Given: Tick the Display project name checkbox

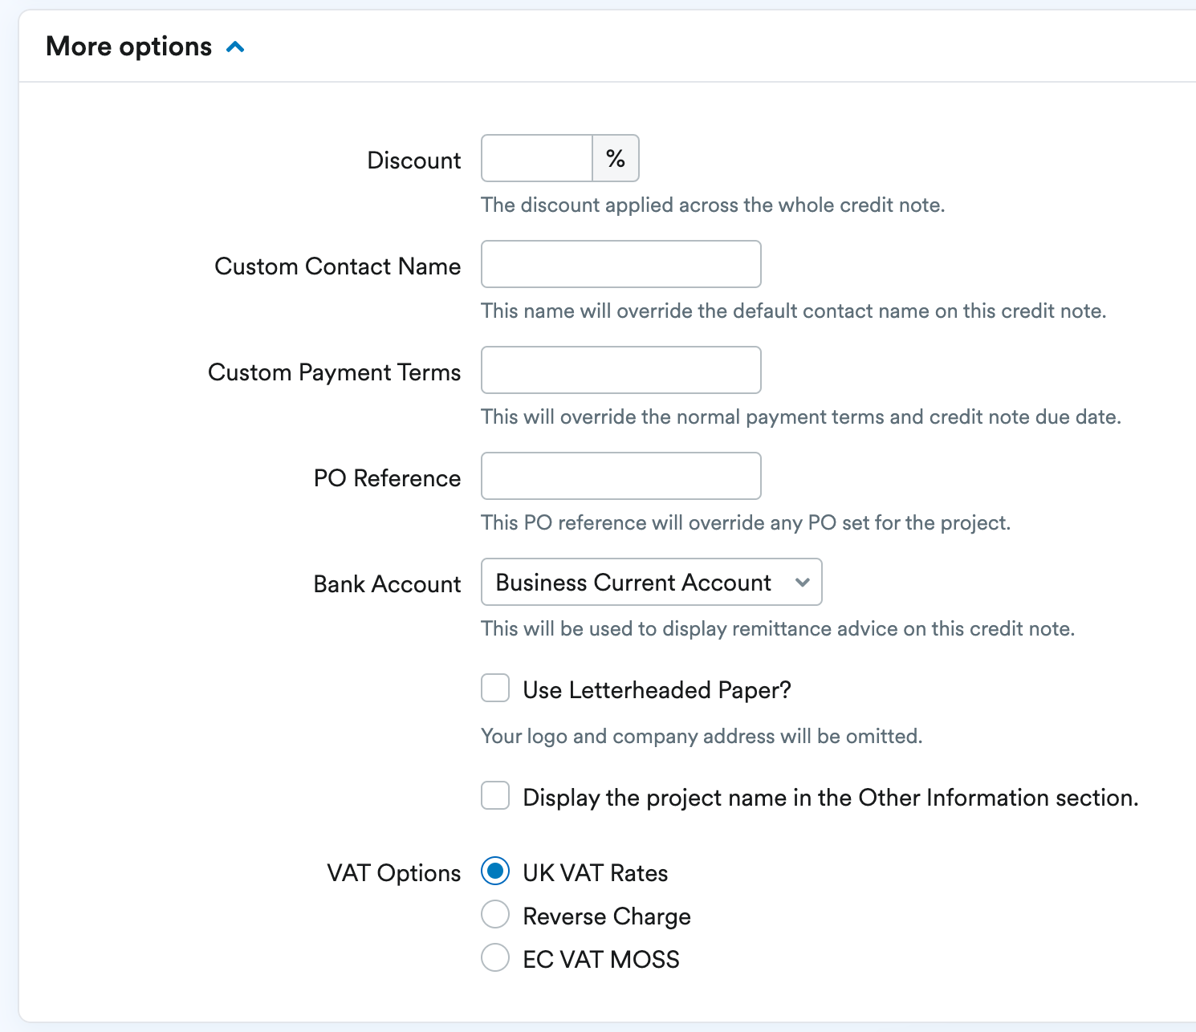Looking at the screenshot, I should pos(495,795).
